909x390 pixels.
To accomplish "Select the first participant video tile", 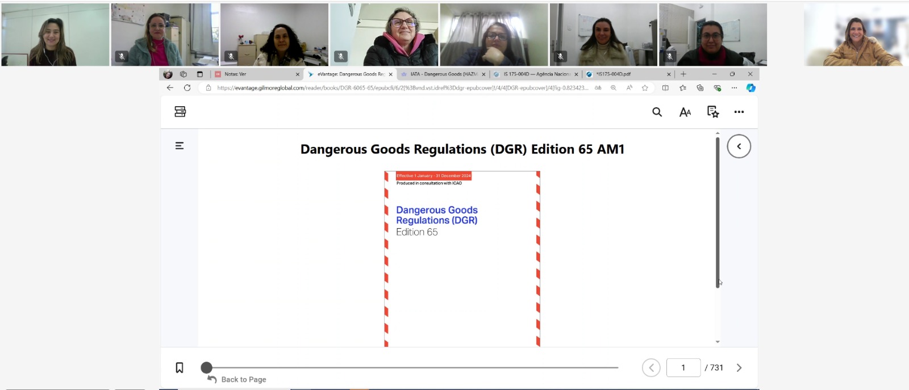I will tap(55, 35).
